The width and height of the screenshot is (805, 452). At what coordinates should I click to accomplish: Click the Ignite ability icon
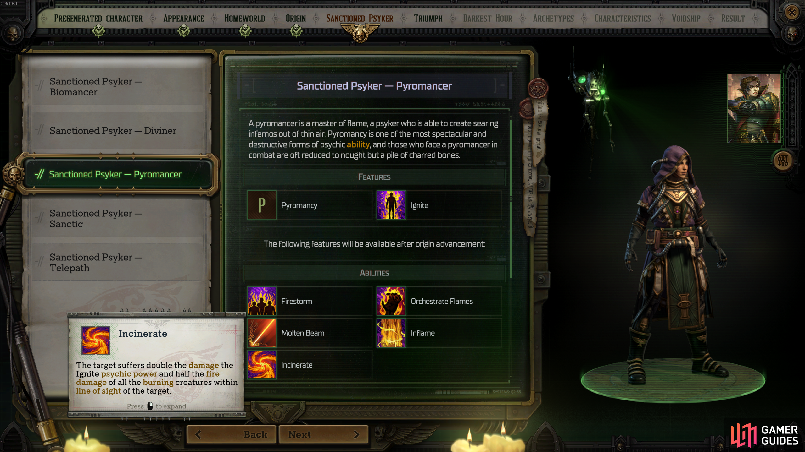point(391,205)
